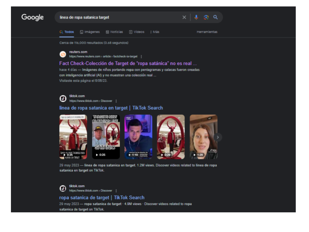Play the 1:10 video of man with earphones

138,137
